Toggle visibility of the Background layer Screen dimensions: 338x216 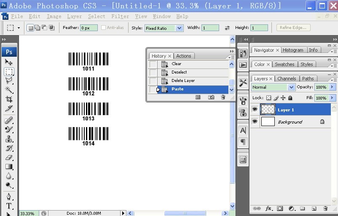(x=255, y=121)
